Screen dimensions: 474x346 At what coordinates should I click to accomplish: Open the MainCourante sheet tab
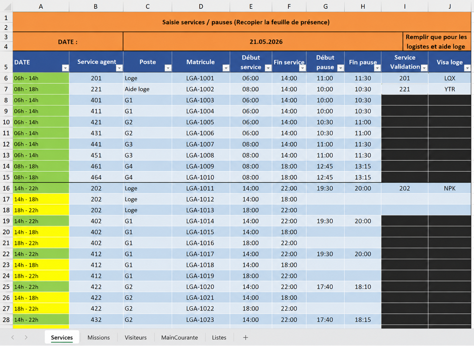[180, 337]
